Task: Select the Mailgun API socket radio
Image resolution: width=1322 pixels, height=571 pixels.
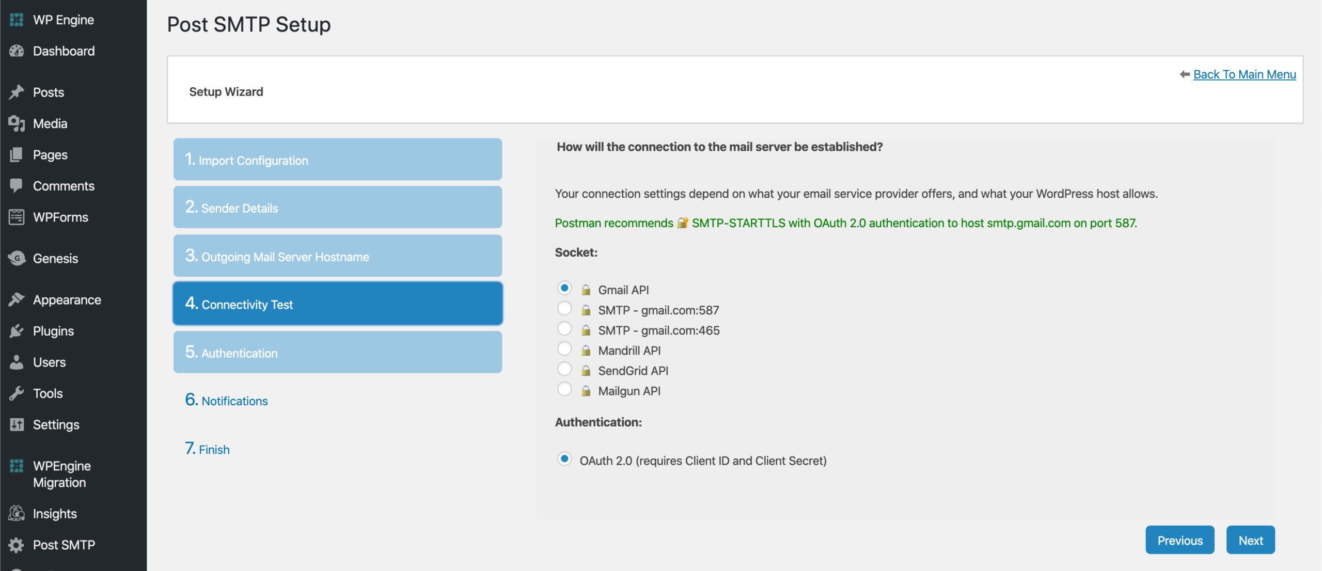Action: point(564,389)
